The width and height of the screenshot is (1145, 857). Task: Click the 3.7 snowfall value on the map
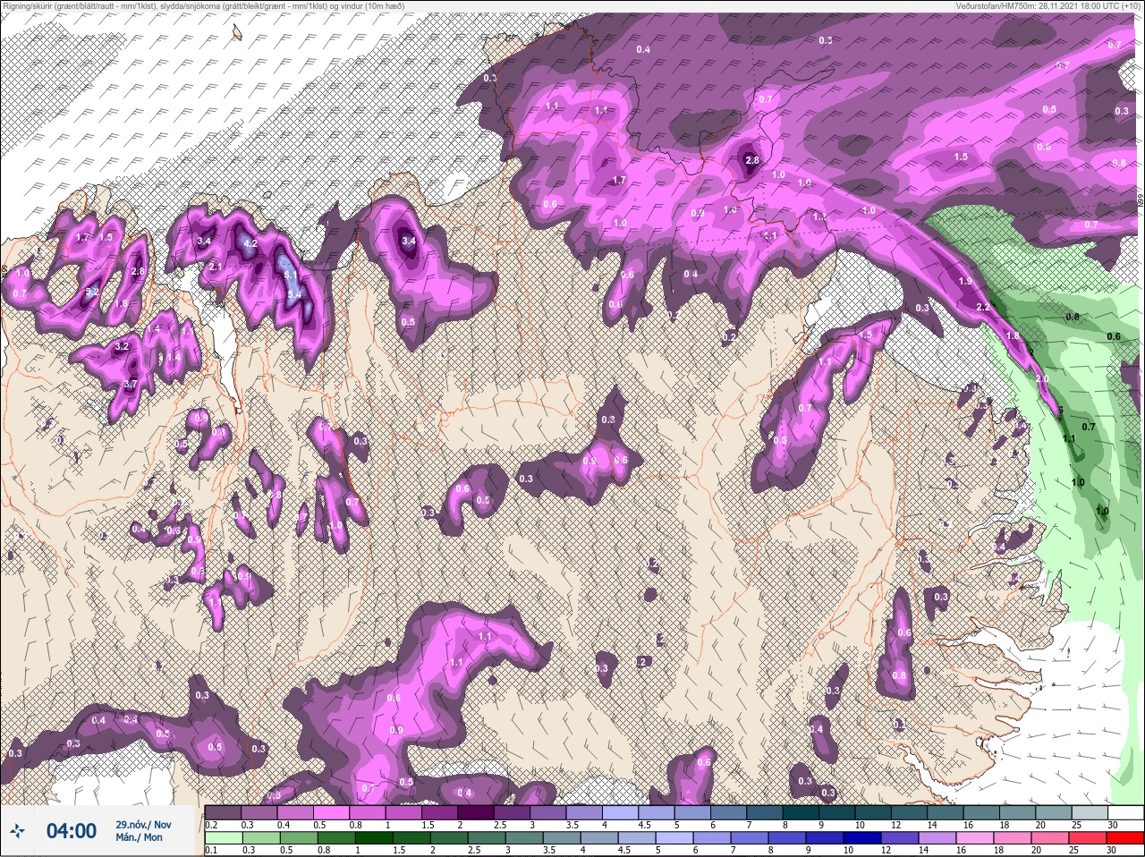tap(130, 385)
